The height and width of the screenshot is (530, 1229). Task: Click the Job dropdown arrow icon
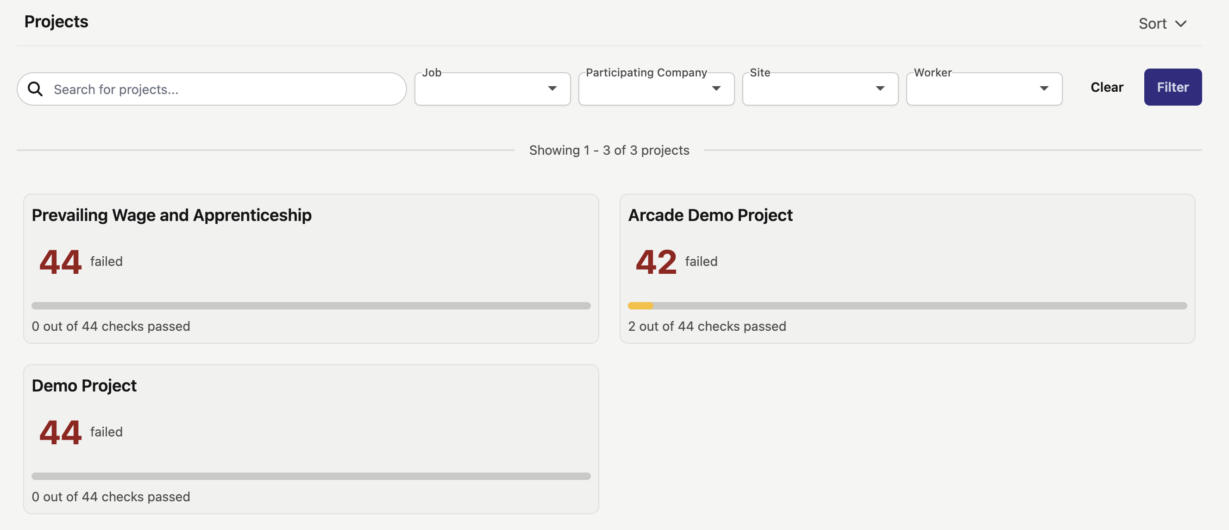pos(552,88)
